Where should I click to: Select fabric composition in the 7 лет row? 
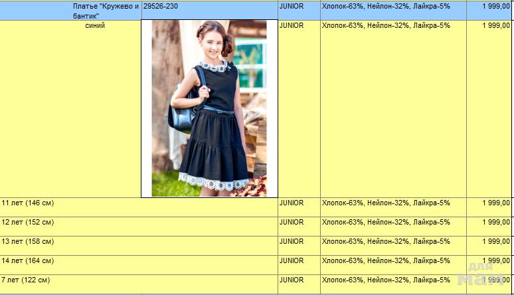(385, 280)
